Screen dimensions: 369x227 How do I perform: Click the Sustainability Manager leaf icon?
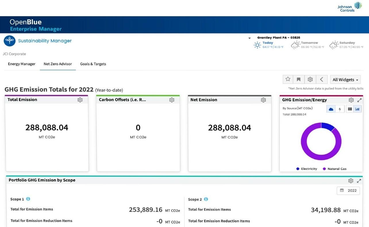tap(9, 41)
